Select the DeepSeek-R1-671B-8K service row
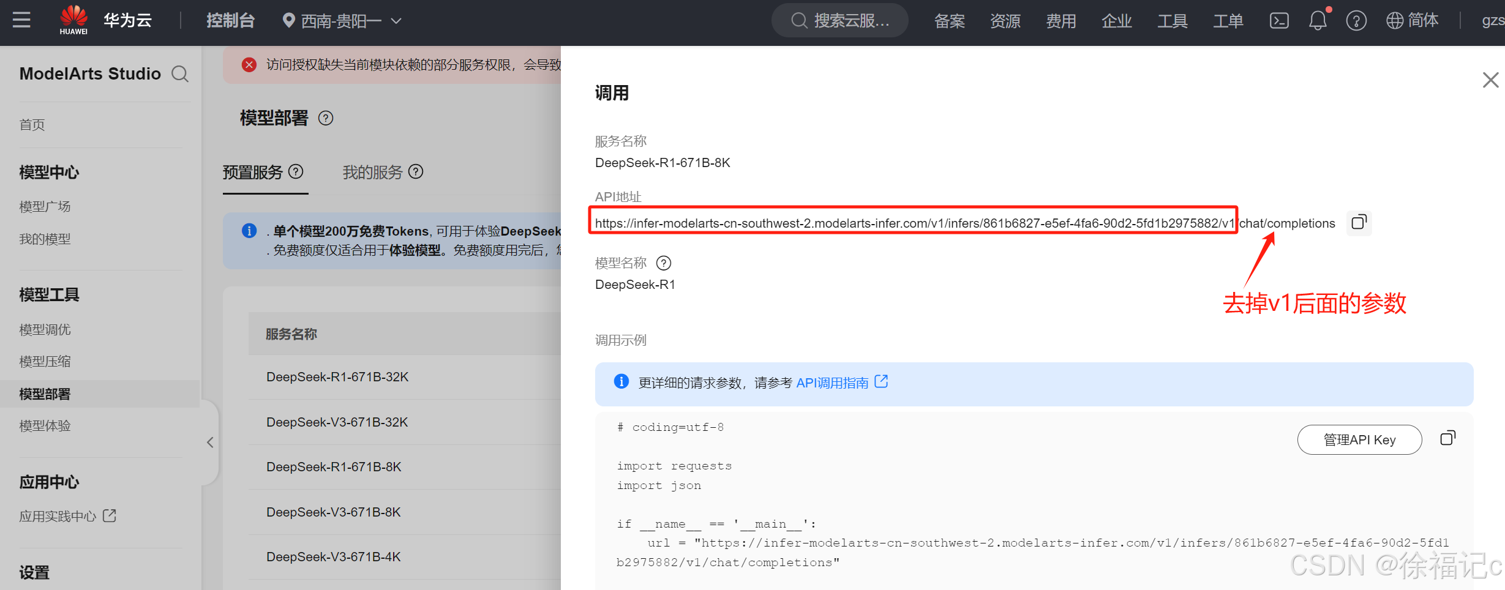Screen dimensions: 1505x590 click(x=405, y=467)
